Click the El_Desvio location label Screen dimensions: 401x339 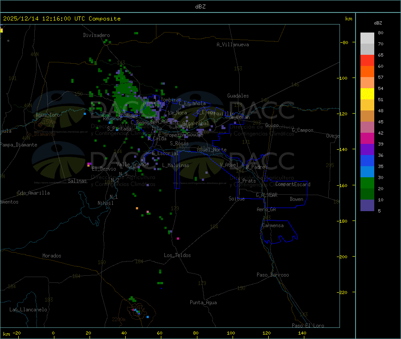[x=104, y=169]
